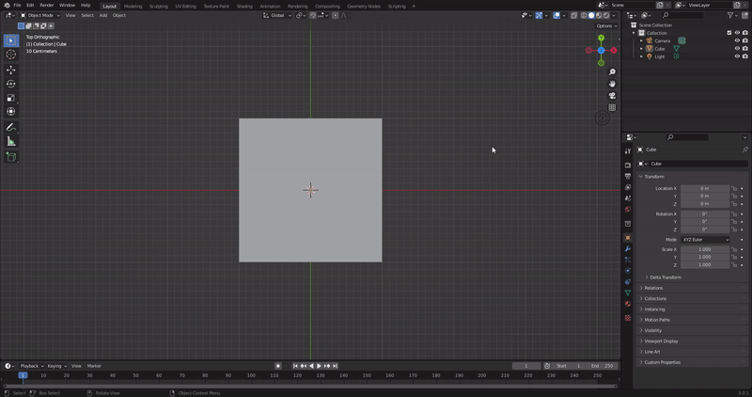Open the timeline Keying popover
This screenshot has height=397, width=752.
[x=56, y=366]
